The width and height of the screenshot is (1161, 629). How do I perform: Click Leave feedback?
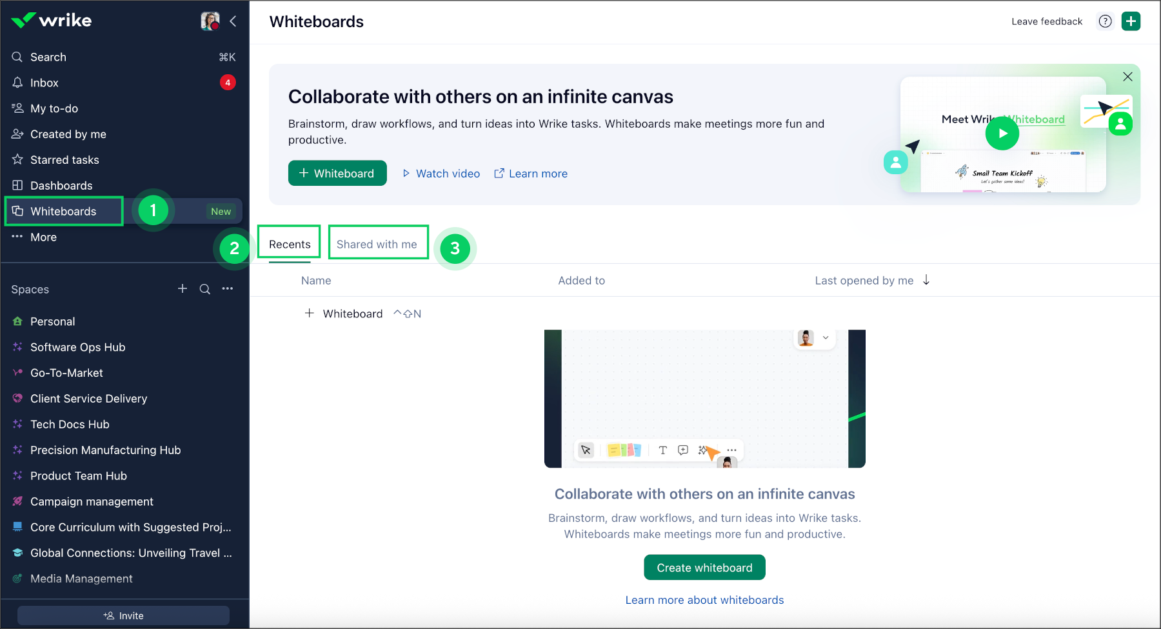tap(1047, 21)
